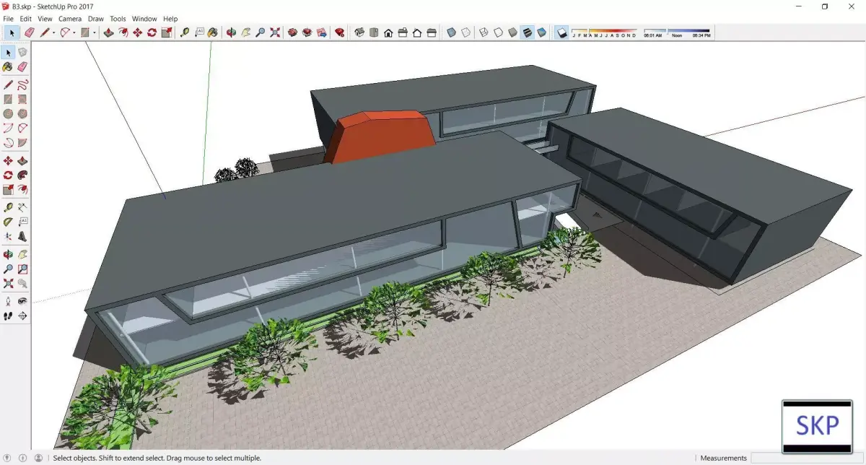
Task: Select the Look Around eye tool
Action: pyautogui.click(x=22, y=301)
